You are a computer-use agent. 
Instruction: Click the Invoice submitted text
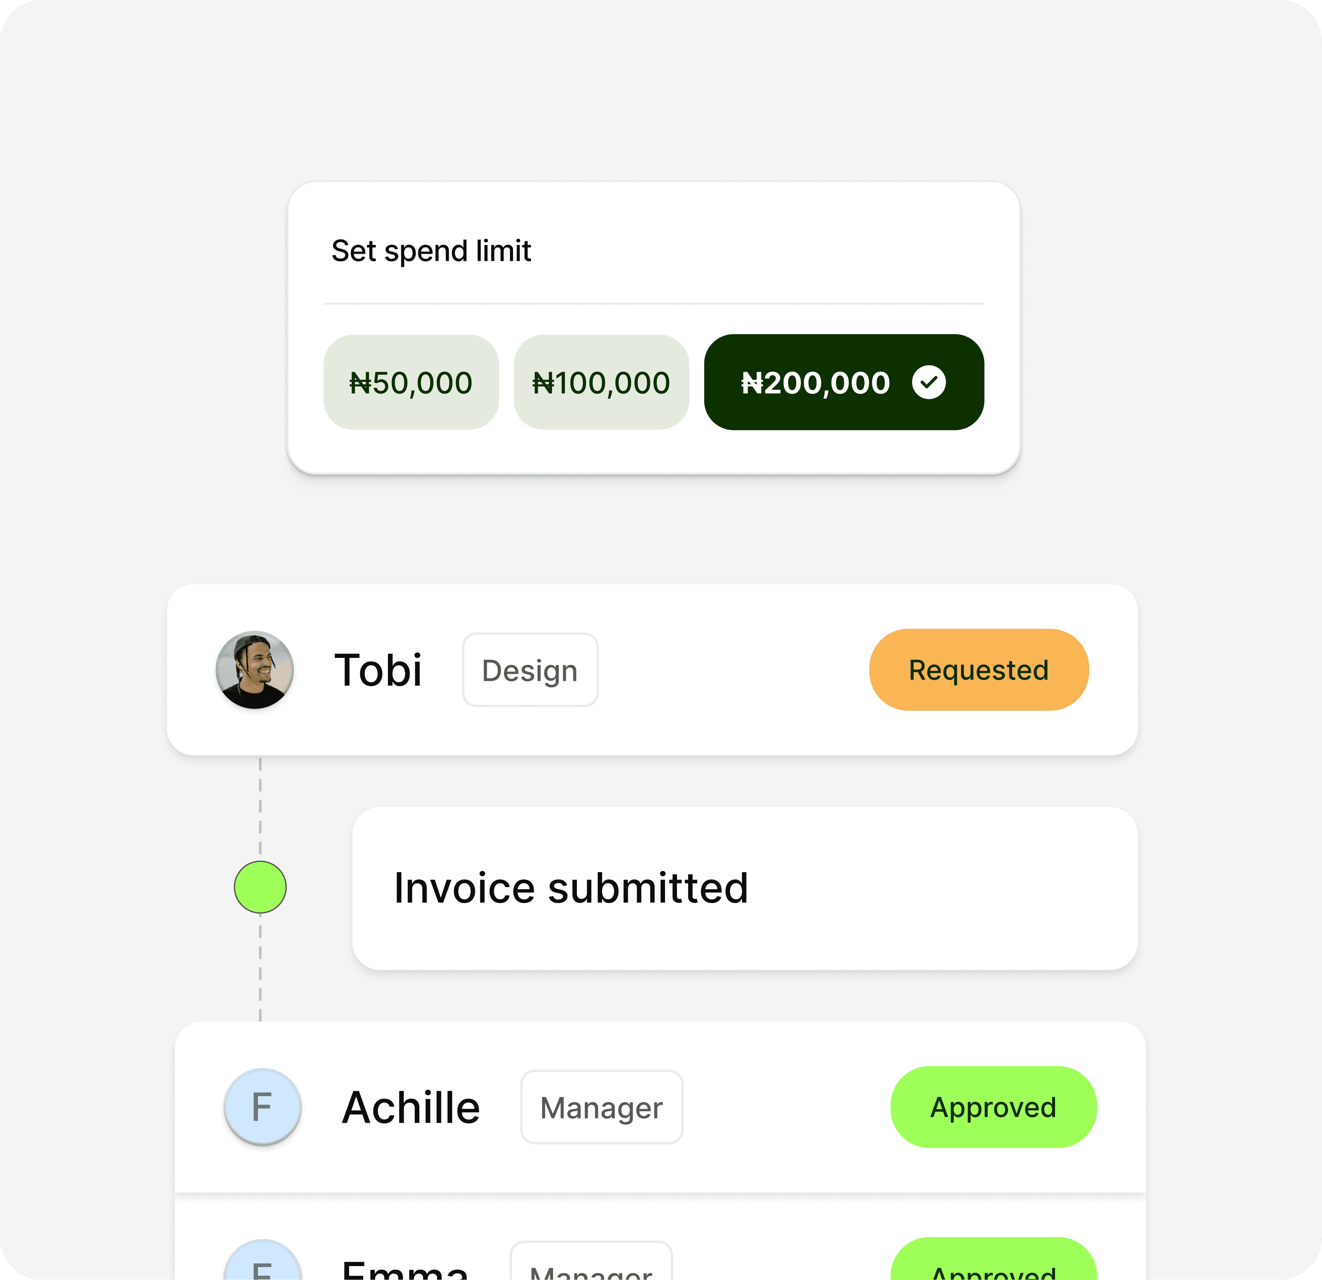[x=571, y=888]
